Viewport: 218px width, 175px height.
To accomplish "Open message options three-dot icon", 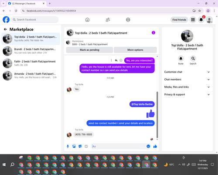I will (x=111, y=60).
